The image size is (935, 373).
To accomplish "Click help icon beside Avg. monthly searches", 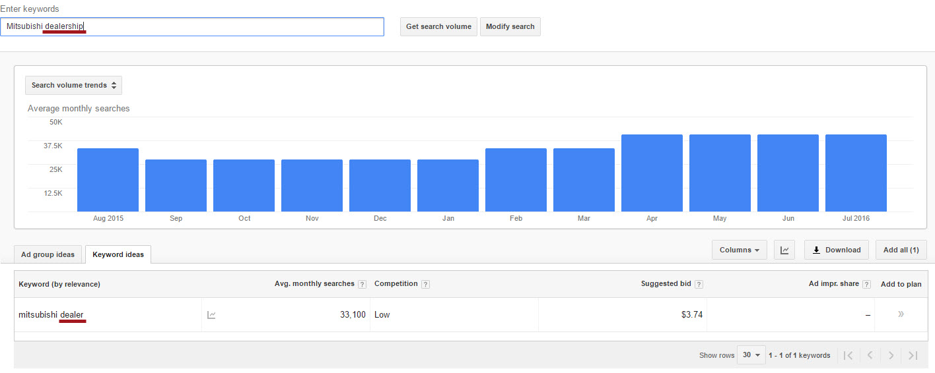I will [362, 284].
